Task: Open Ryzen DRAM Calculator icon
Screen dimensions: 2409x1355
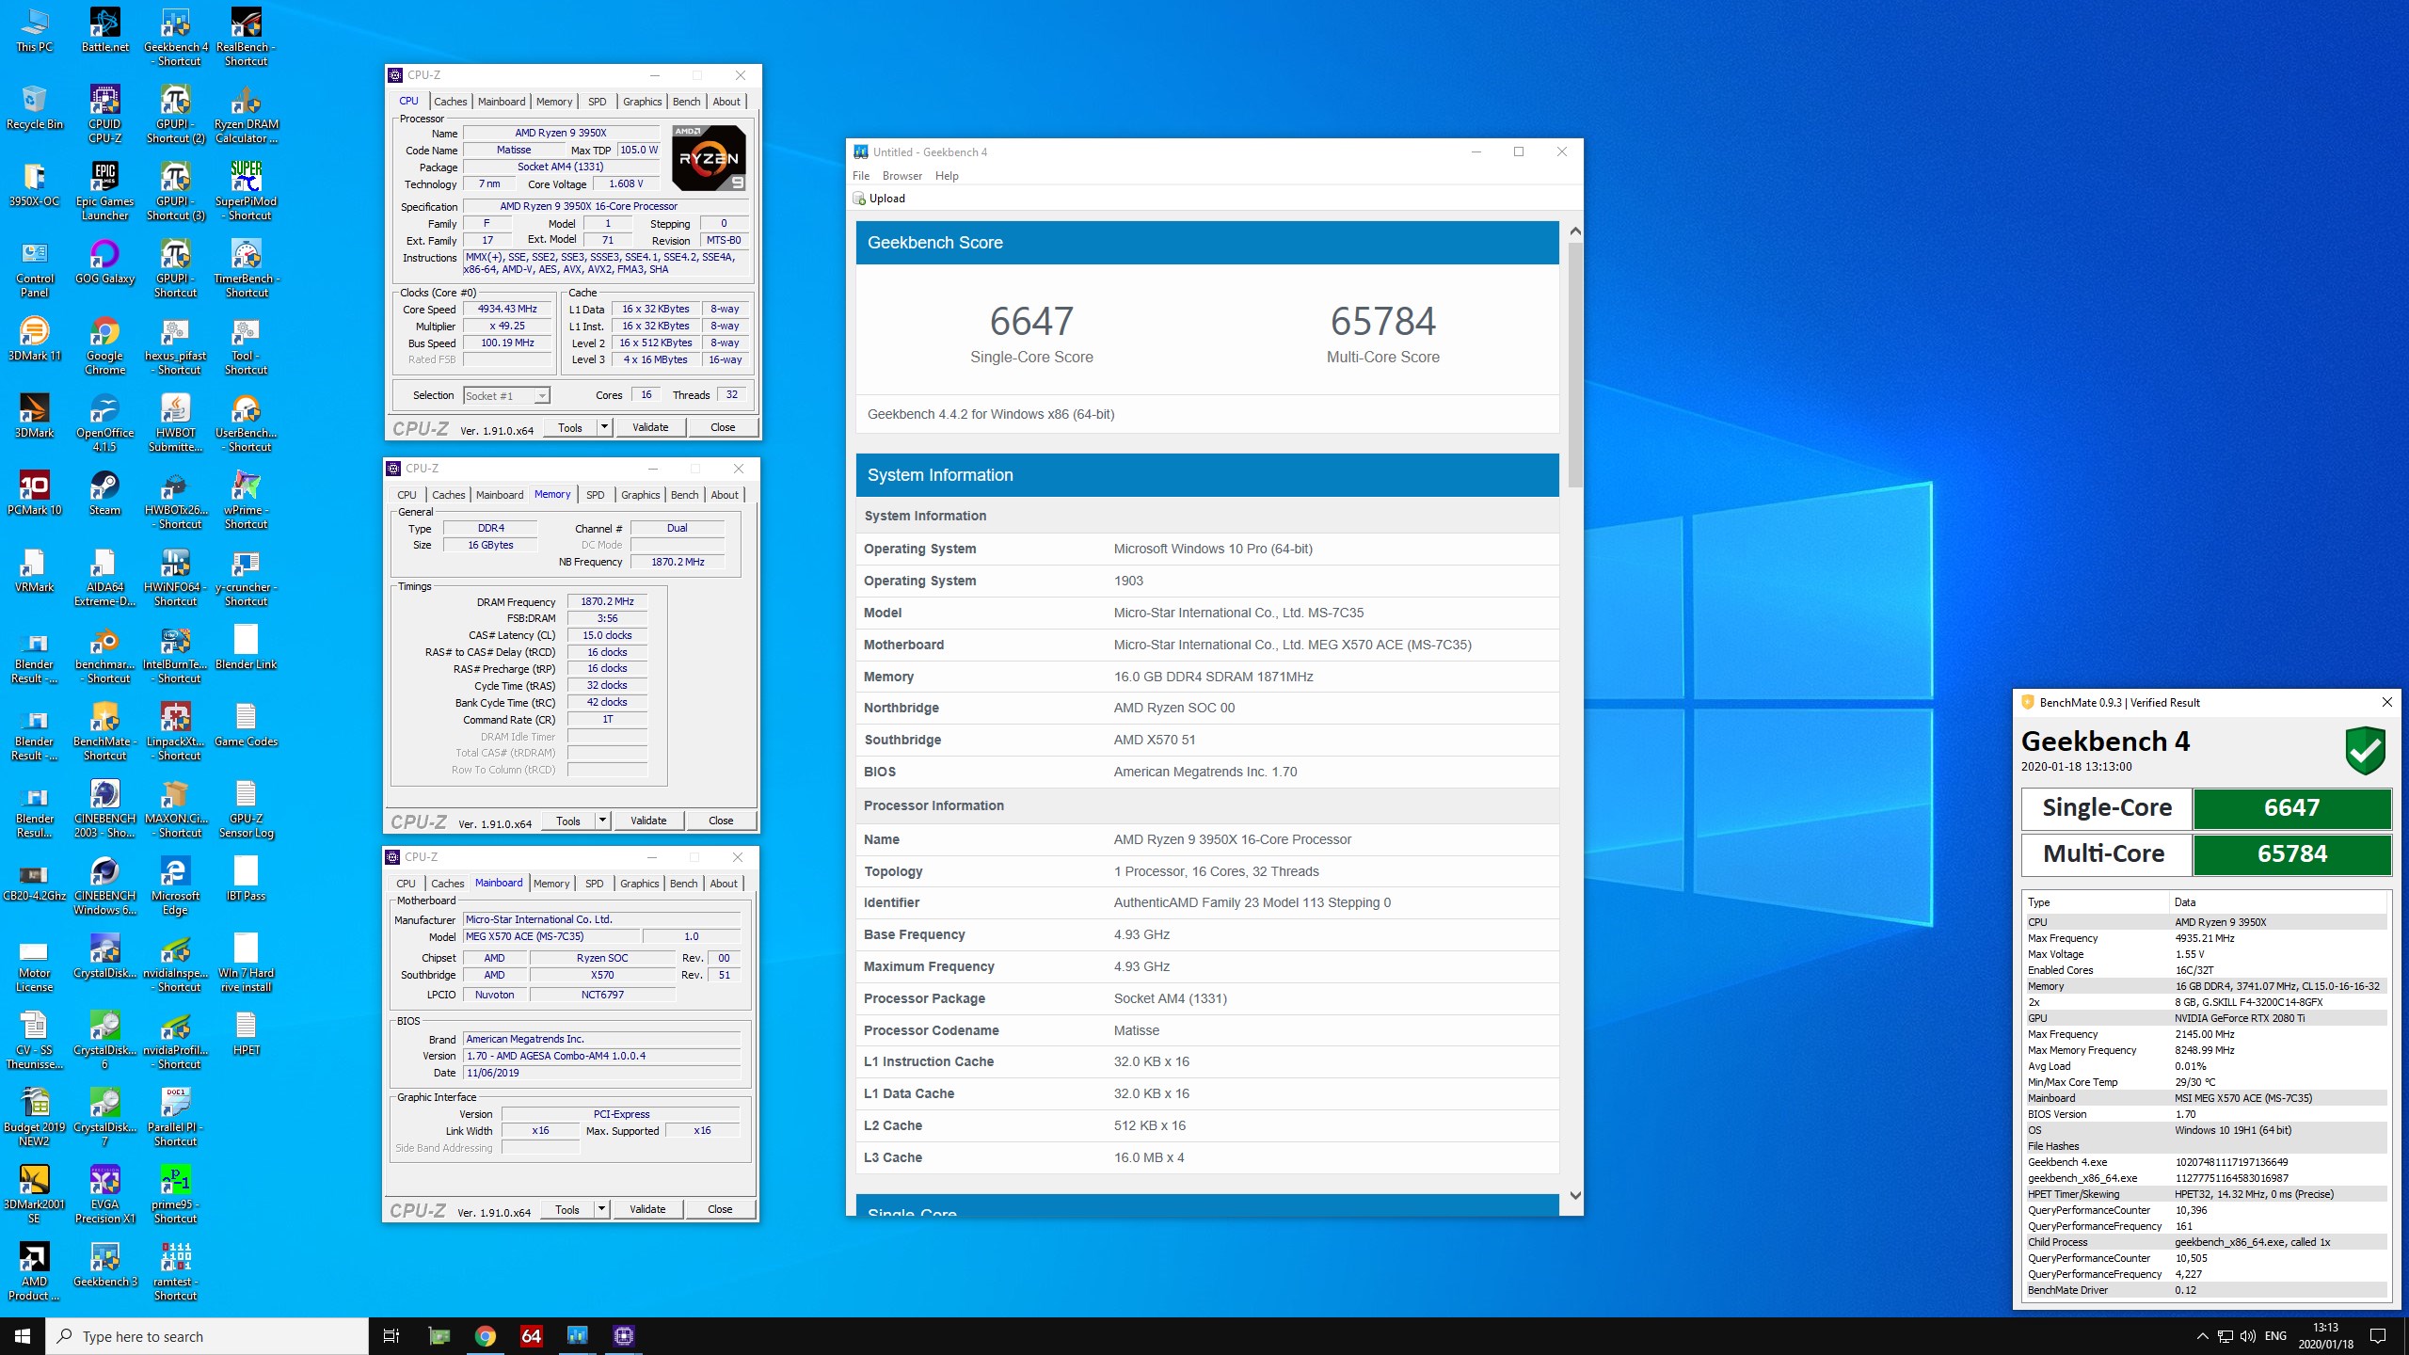Action: coord(246,115)
